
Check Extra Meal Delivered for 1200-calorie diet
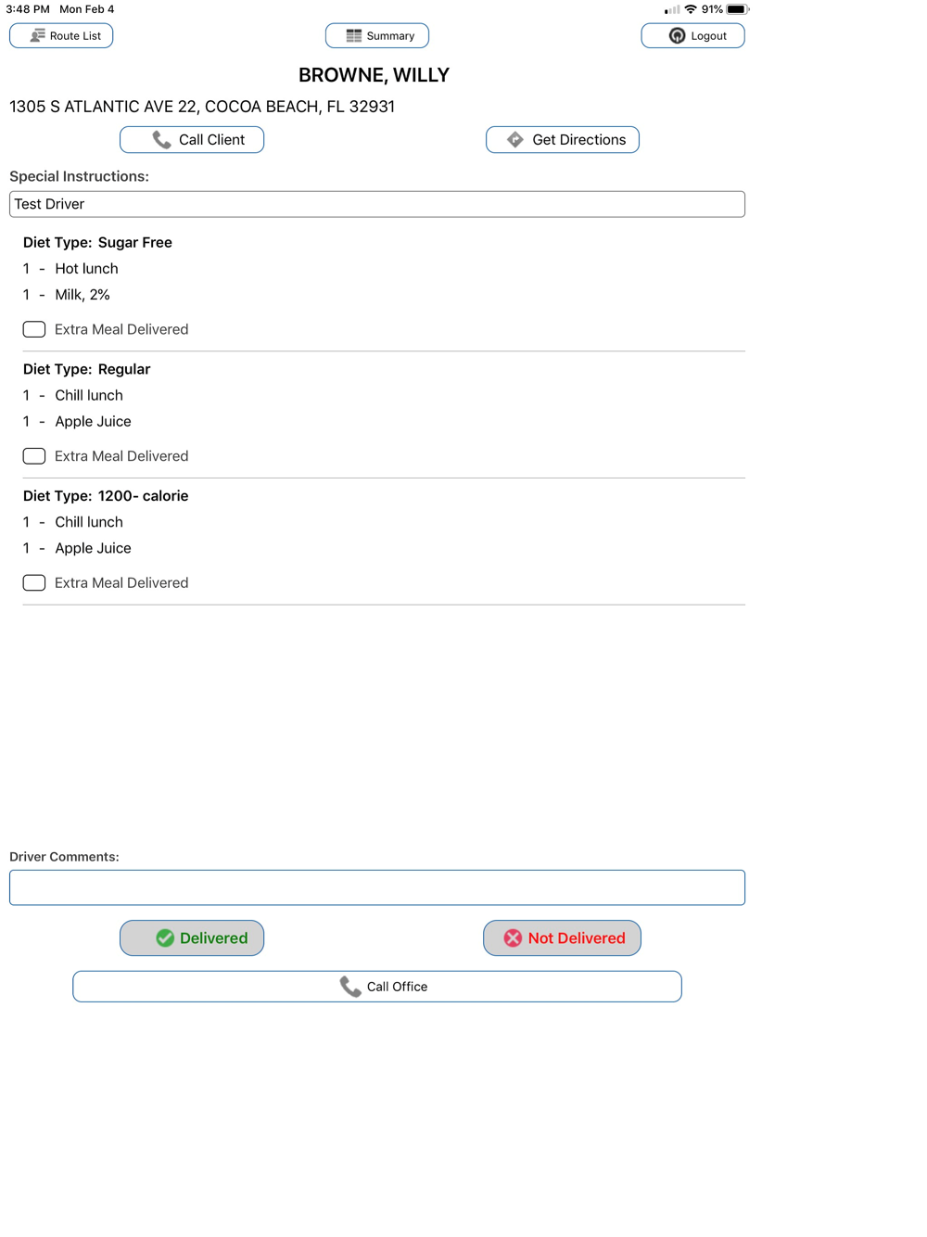(x=34, y=583)
